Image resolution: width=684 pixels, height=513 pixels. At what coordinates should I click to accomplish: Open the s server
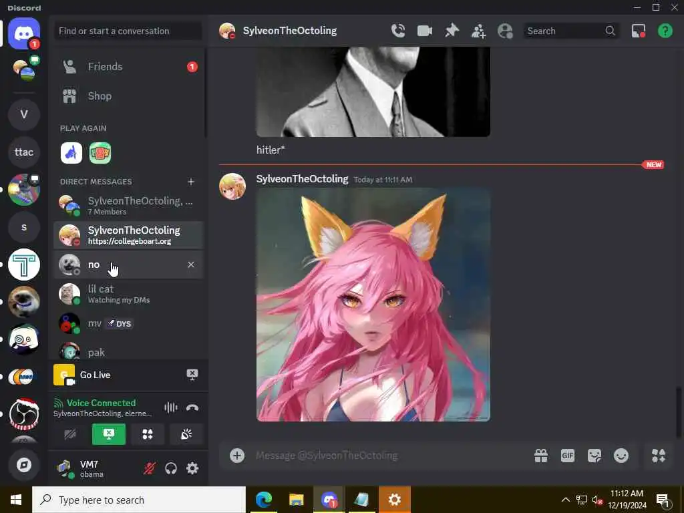click(24, 227)
